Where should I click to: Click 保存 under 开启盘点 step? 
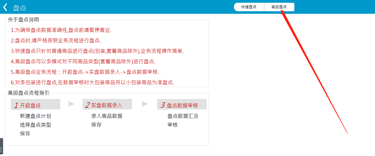(x=25, y=134)
